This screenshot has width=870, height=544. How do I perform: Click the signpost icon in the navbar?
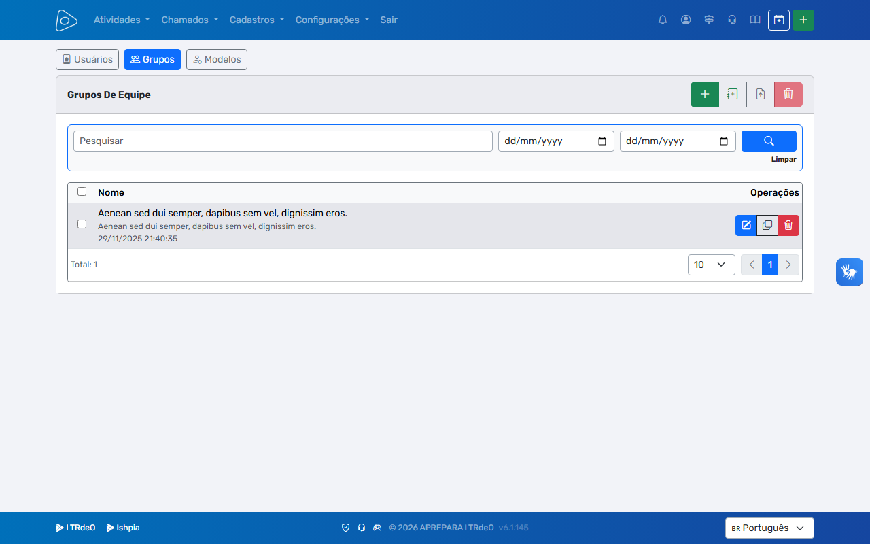[709, 20]
